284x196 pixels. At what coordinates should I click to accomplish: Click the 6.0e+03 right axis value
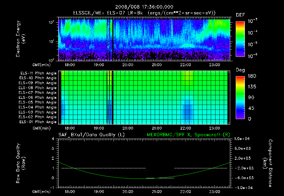tap(243, 148)
